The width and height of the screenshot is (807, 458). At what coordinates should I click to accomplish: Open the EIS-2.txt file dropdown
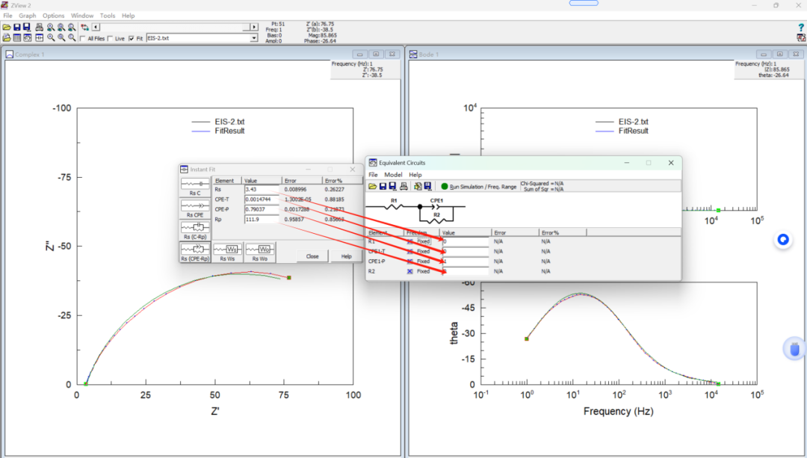click(x=254, y=38)
